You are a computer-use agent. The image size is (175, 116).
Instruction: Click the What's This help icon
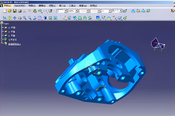pyautogui.click(x=50, y=11)
